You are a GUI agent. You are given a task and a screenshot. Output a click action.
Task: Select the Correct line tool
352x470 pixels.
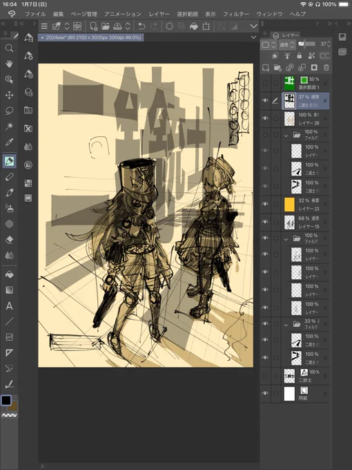(9, 384)
